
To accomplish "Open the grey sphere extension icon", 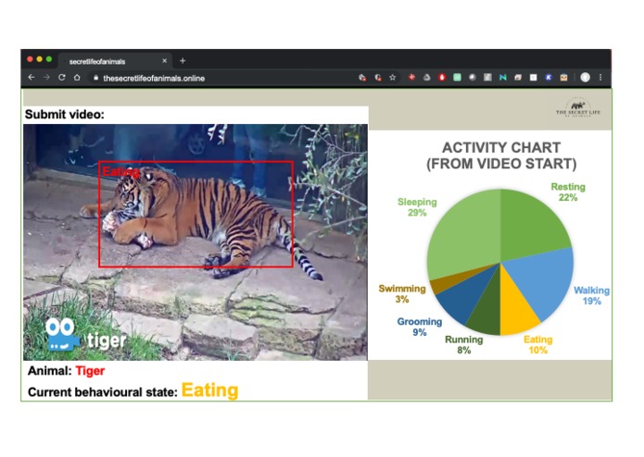I will click(x=473, y=77).
